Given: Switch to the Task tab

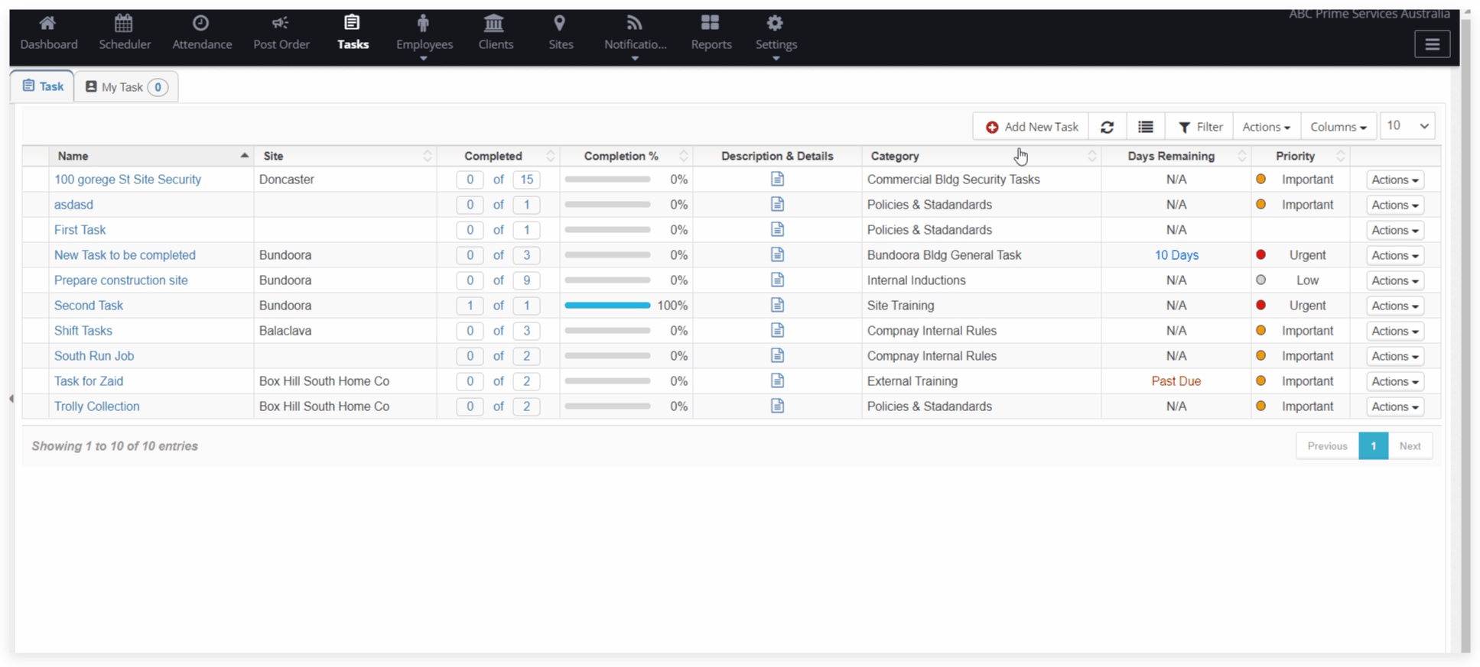Looking at the screenshot, I should (x=43, y=86).
